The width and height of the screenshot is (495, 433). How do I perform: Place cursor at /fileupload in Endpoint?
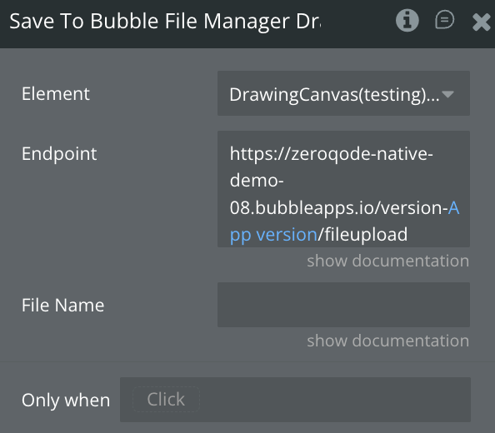363,235
